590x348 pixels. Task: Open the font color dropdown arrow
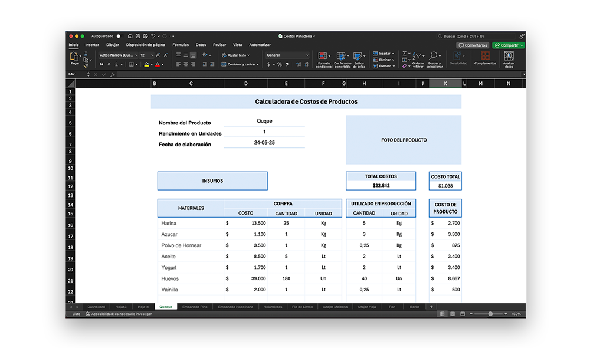coord(163,64)
